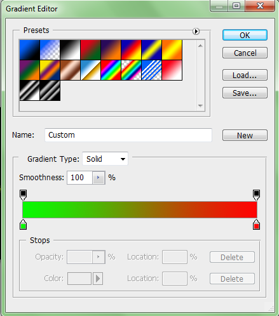279x316 pixels.
Task: Select the green color stop
Action: tap(23, 225)
